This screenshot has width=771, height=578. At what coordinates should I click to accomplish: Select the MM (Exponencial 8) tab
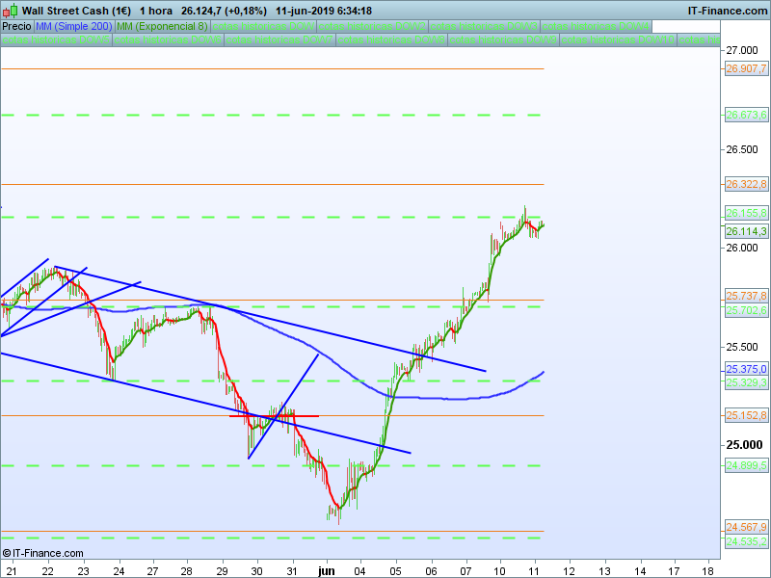coord(162,26)
